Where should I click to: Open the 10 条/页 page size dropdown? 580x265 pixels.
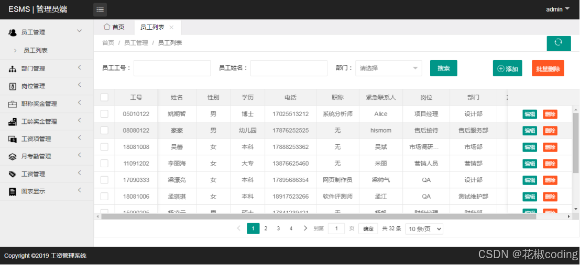pos(424,229)
